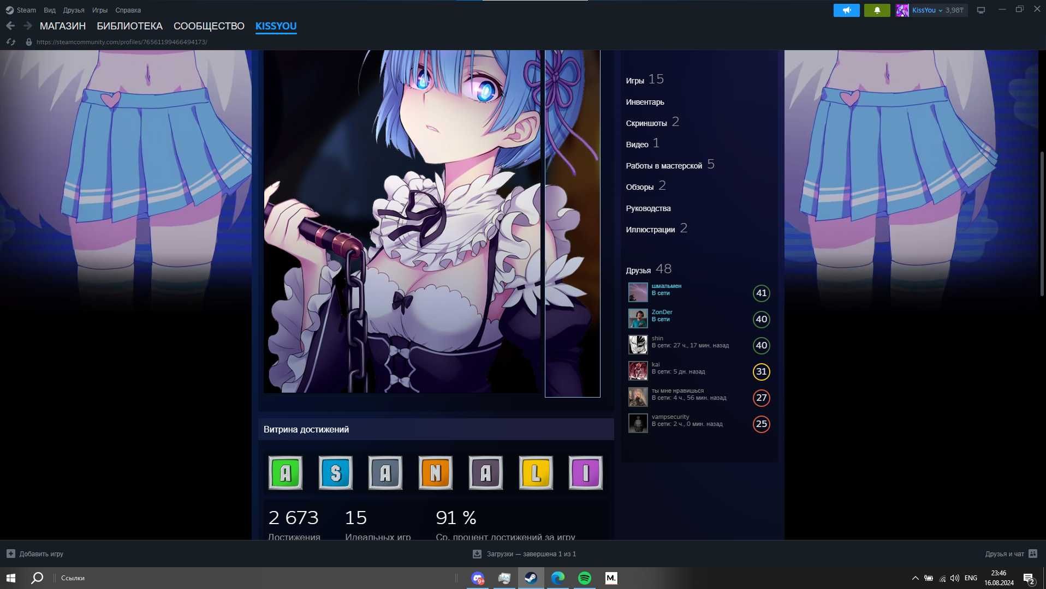Open the Инвентарь link

(x=645, y=102)
